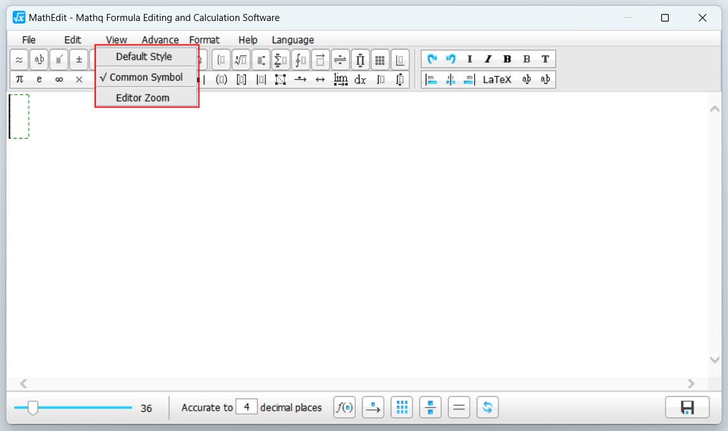Screen dimensions: 728x431
Task: Click the blue dot grid button in bottom bar
Action: [x=402, y=407]
